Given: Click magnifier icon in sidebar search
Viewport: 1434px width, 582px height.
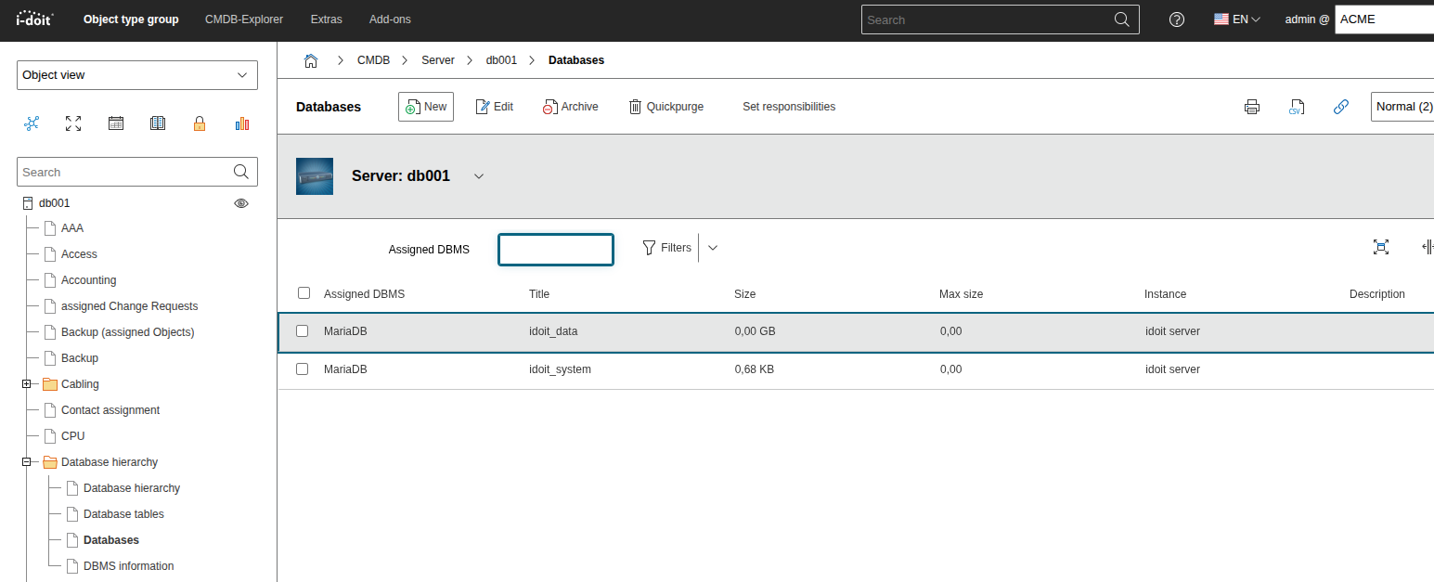Looking at the screenshot, I should click(241, 172).
